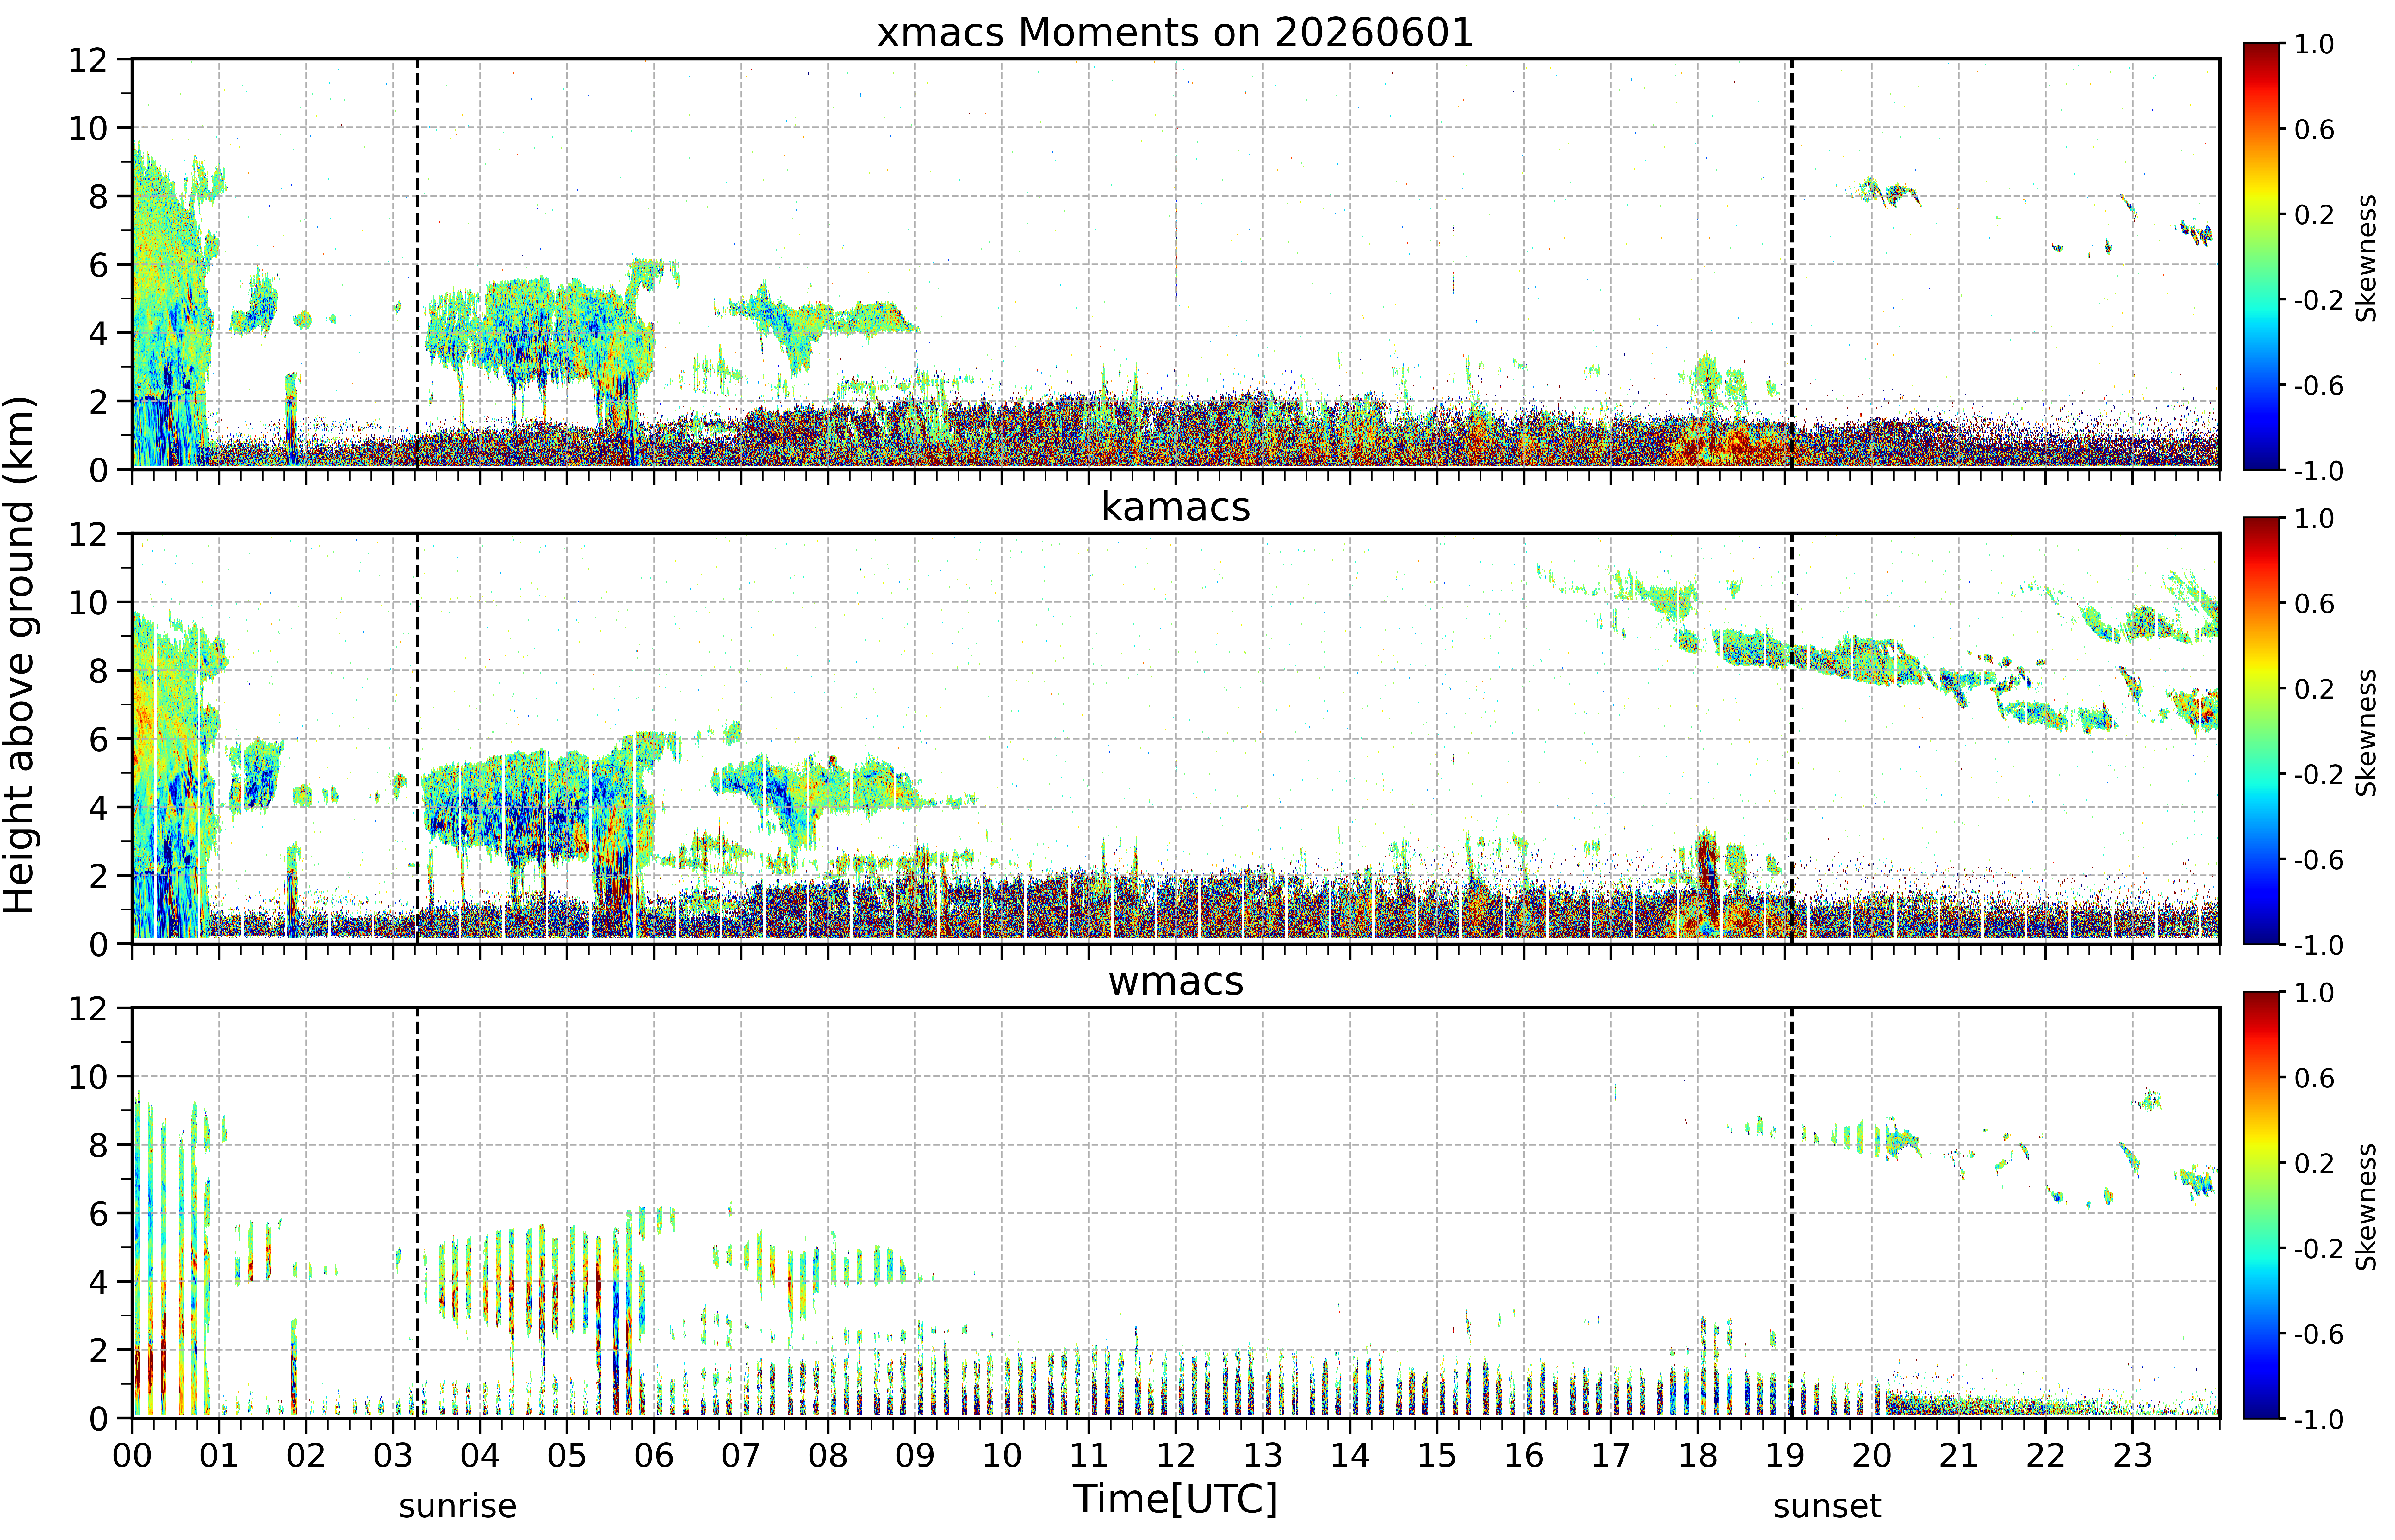
Task: Click the sunset dashed line in the kamacs panel
Action: pos(1792,738)
